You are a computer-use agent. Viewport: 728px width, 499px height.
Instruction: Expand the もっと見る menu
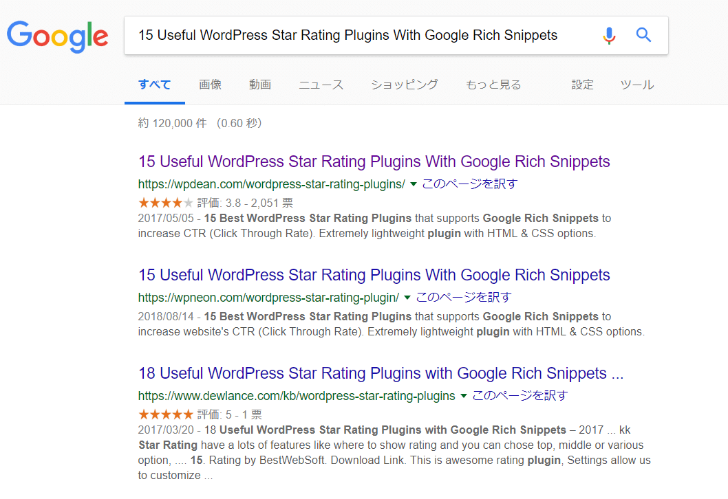pyautogui.click(x=493, y=85)
